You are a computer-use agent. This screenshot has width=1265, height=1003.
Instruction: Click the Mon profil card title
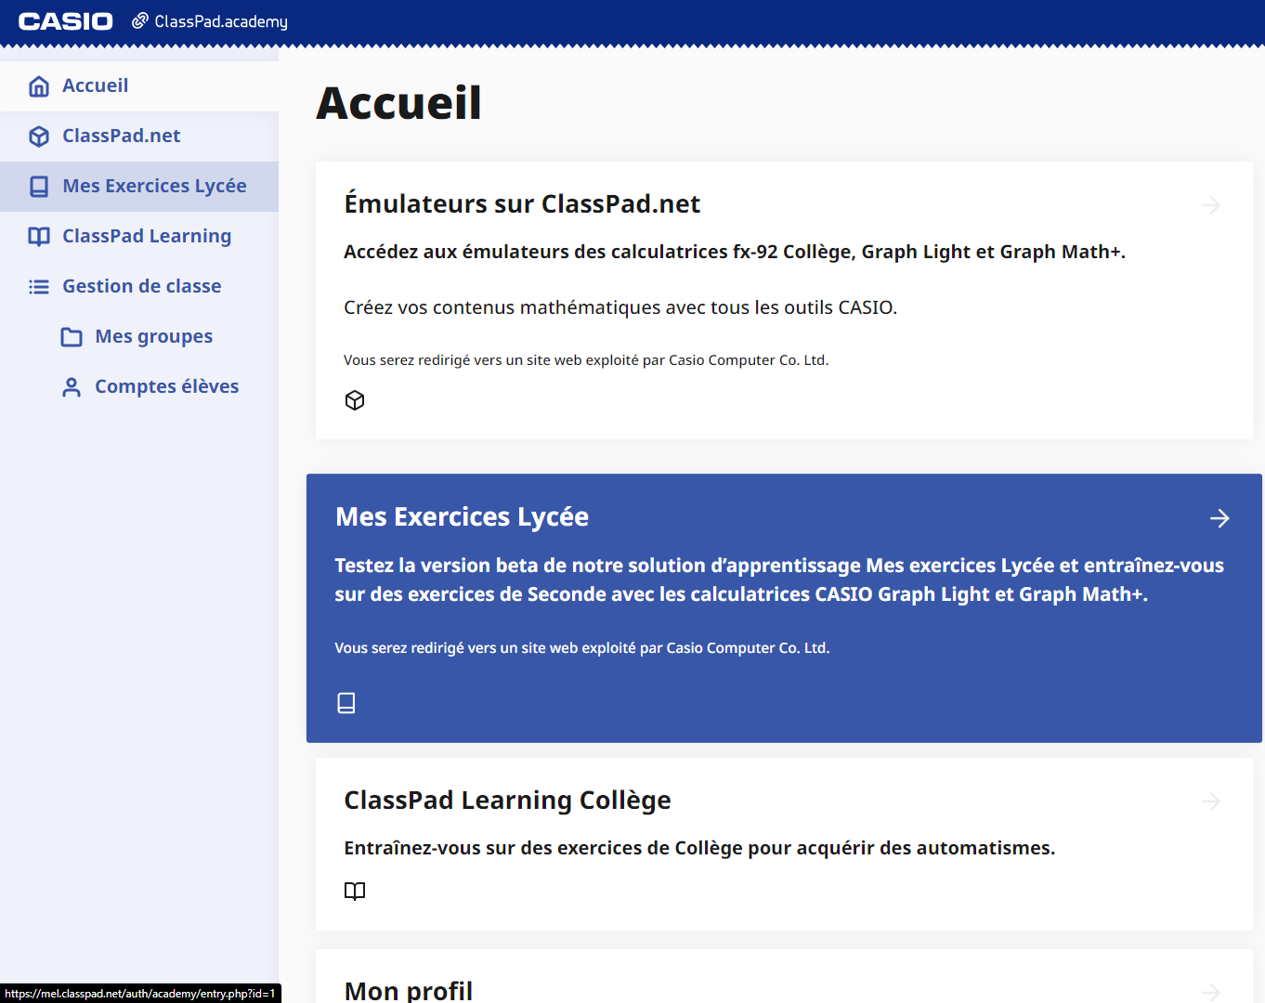click(x=409, y=990)
